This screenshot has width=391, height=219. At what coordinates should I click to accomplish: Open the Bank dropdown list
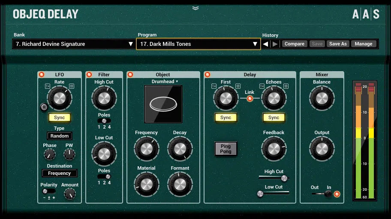point(73,44)
